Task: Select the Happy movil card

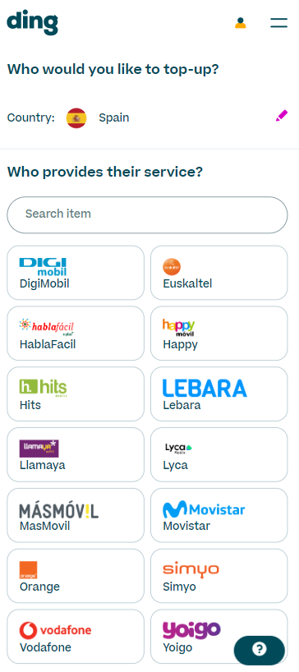Action: pyautogui.click(x=218, y=333)
